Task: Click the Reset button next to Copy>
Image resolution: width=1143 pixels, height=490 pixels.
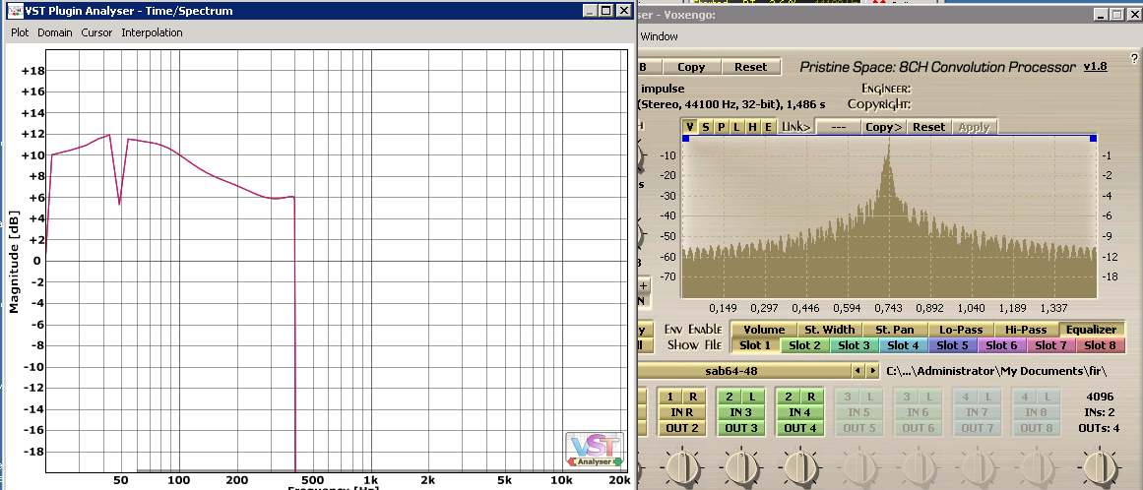Action: click(x=928, y=127)
